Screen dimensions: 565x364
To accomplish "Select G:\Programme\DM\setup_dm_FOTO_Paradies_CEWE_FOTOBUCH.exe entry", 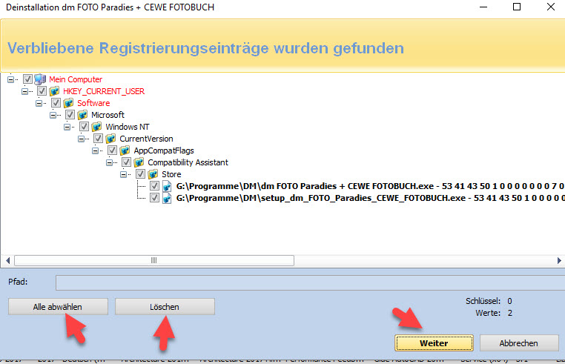I will coord(370,198).
